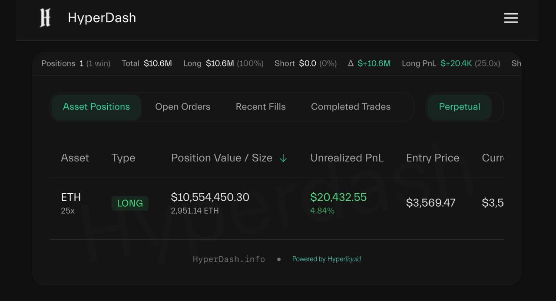Screen dimensions: 556x301
Task: Click the HyperDash logo icon
Action: [x=45, y=18]
